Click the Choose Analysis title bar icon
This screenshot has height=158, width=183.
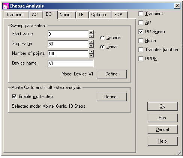[6, 6]
